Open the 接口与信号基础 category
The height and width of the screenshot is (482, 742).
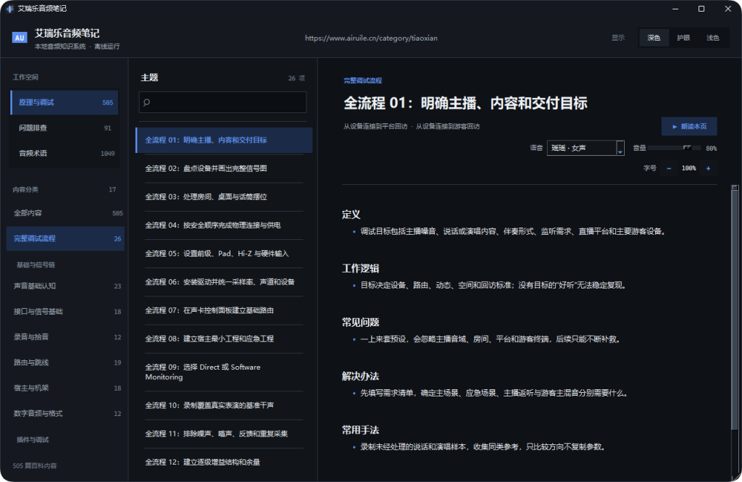[x=66, y=312]
